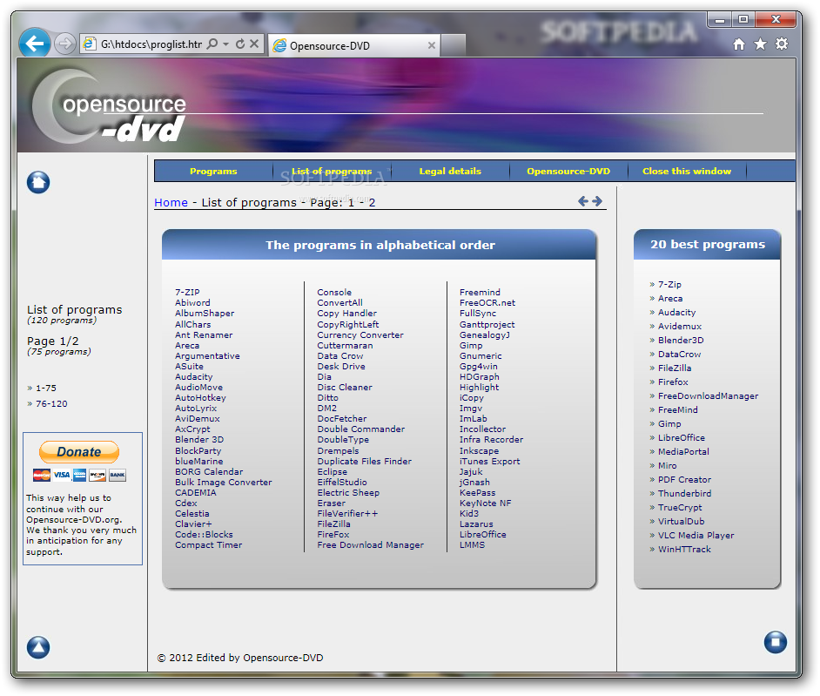Click the browser Home icon
Viewport: 820px width, 696px height.
tap(738, 44)
